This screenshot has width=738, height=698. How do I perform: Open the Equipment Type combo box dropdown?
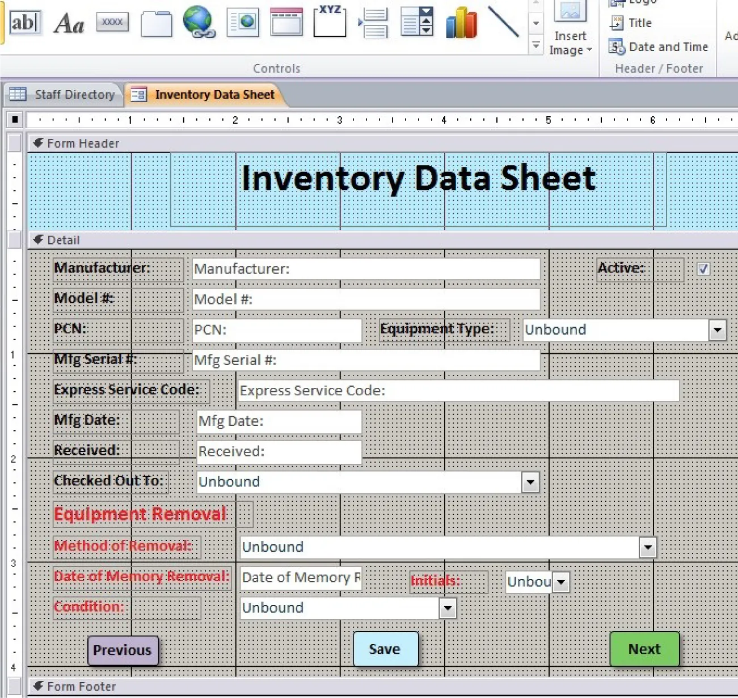click(x=718, y=330)
